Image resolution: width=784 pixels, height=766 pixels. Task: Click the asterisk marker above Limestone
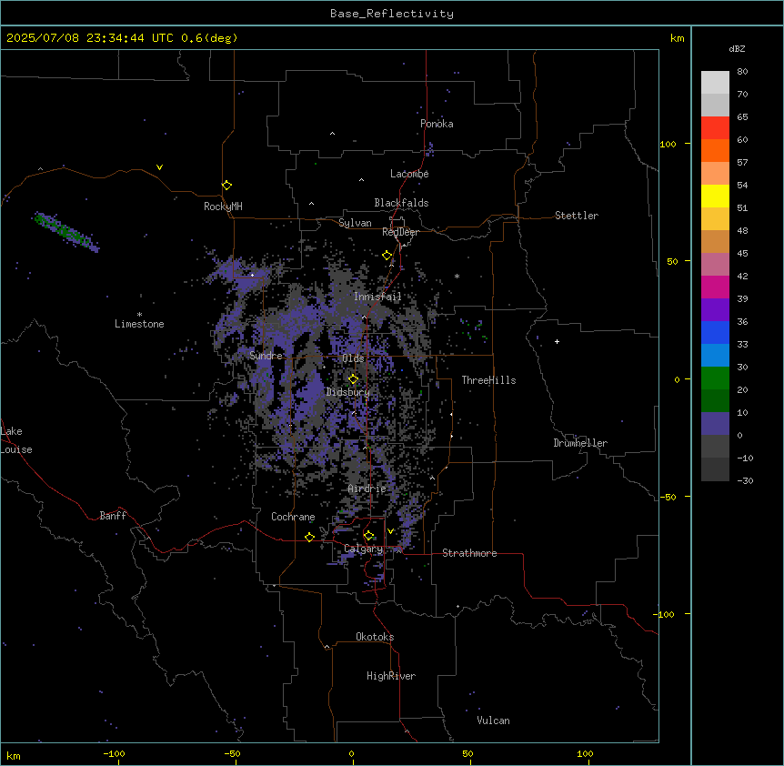139,315
